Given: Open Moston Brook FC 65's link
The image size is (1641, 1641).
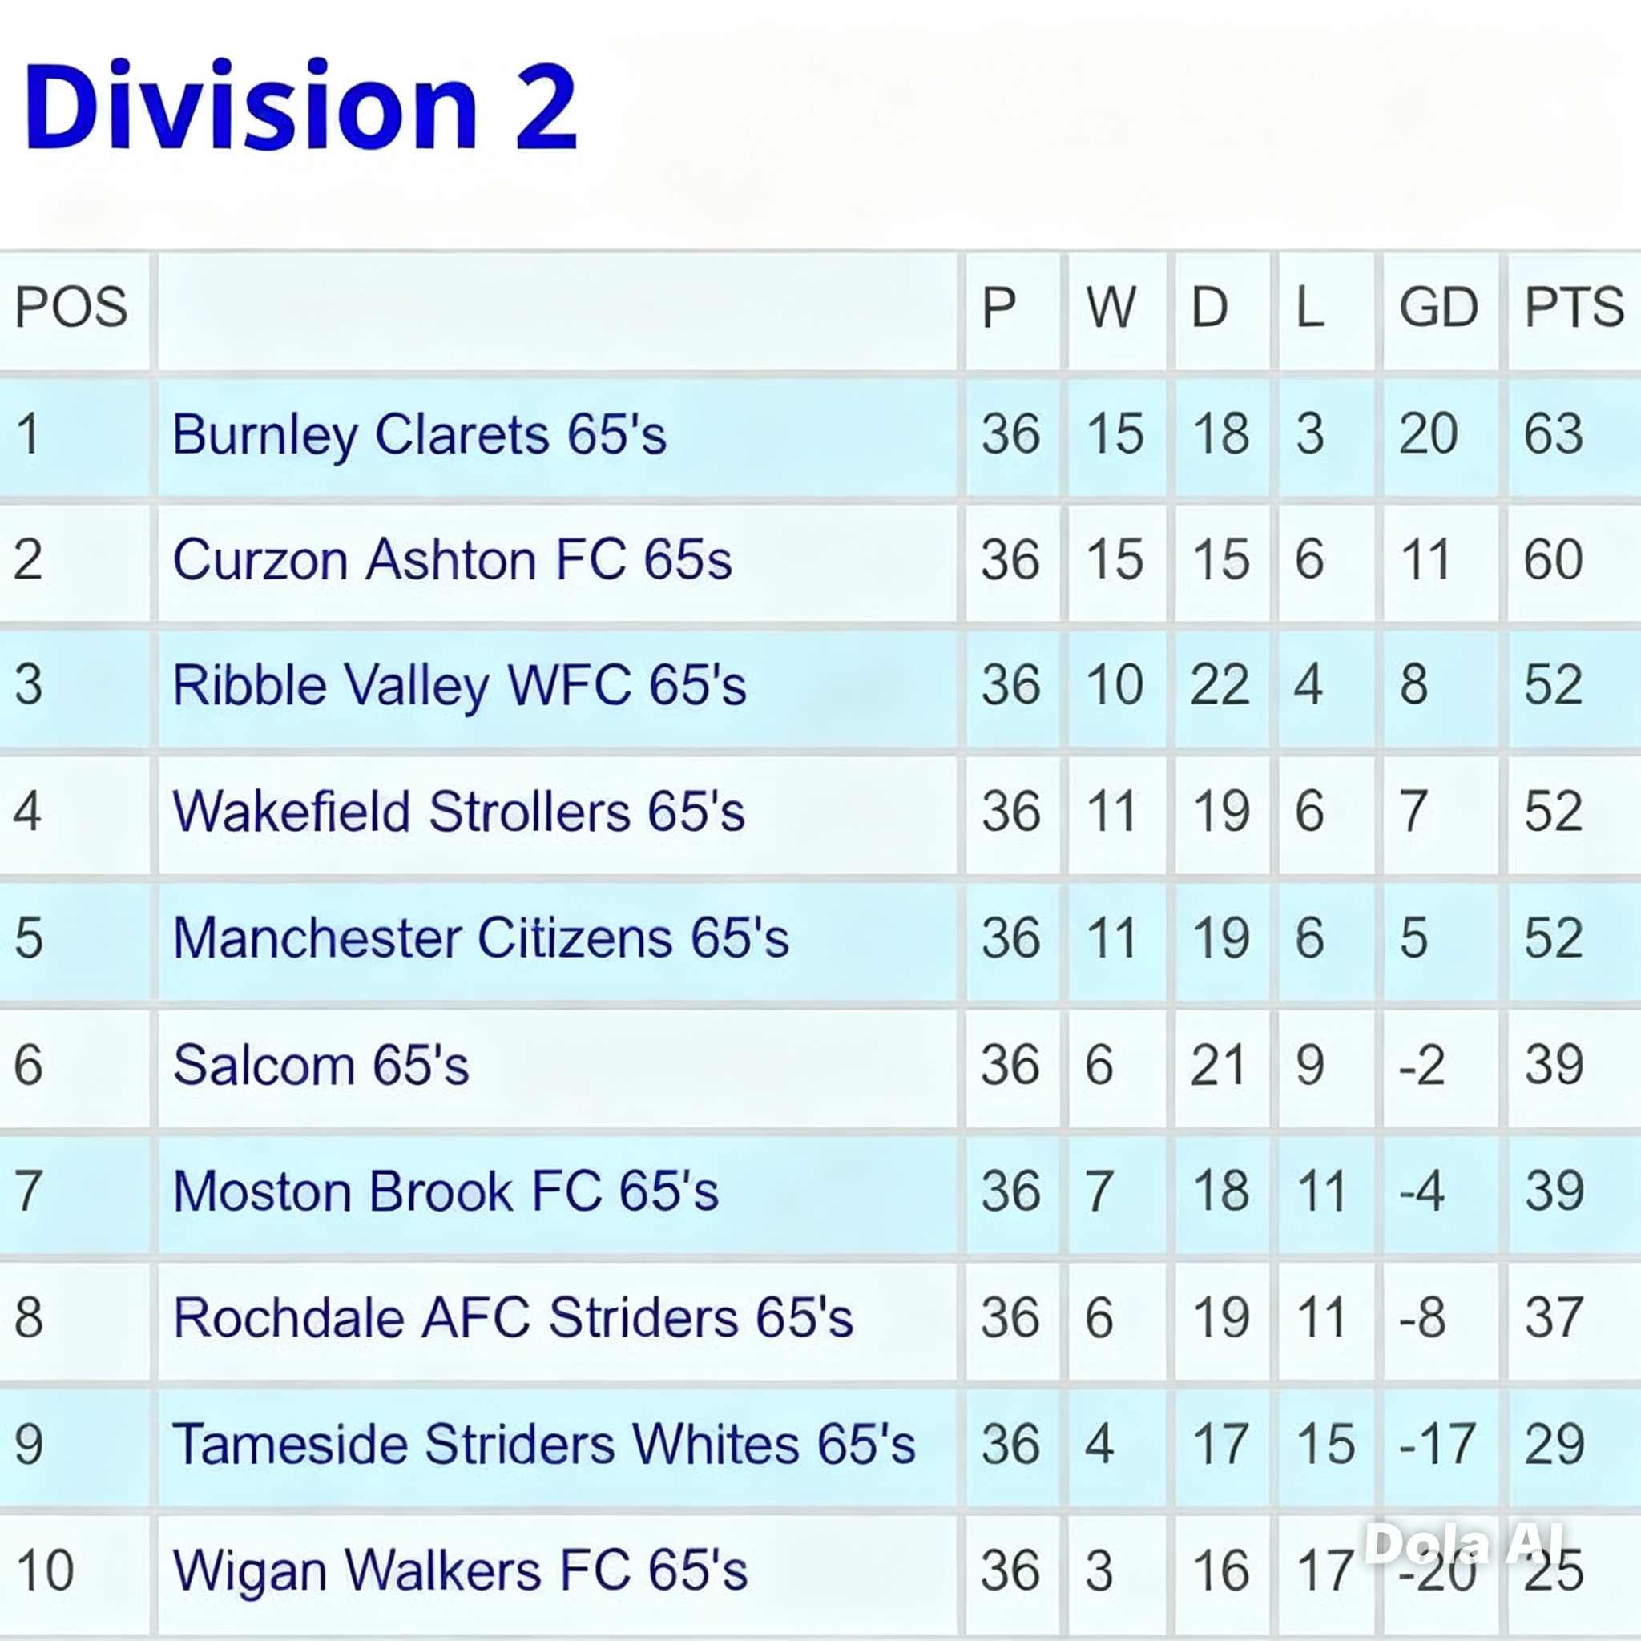Looking at the screenshot, I should (x=445, y=1190).
